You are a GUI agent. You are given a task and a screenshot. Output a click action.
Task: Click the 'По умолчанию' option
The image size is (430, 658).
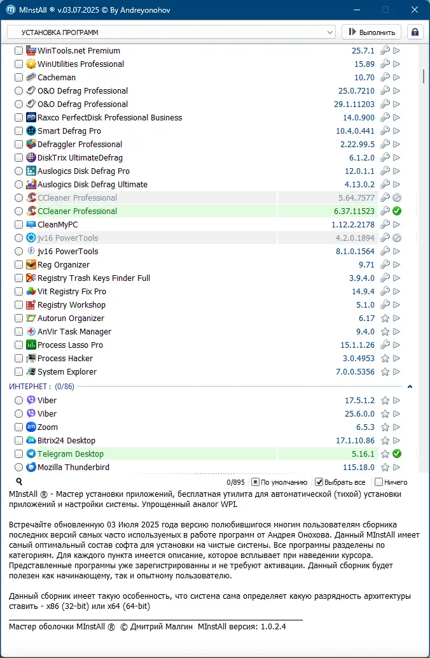click(x=255, y=482)
